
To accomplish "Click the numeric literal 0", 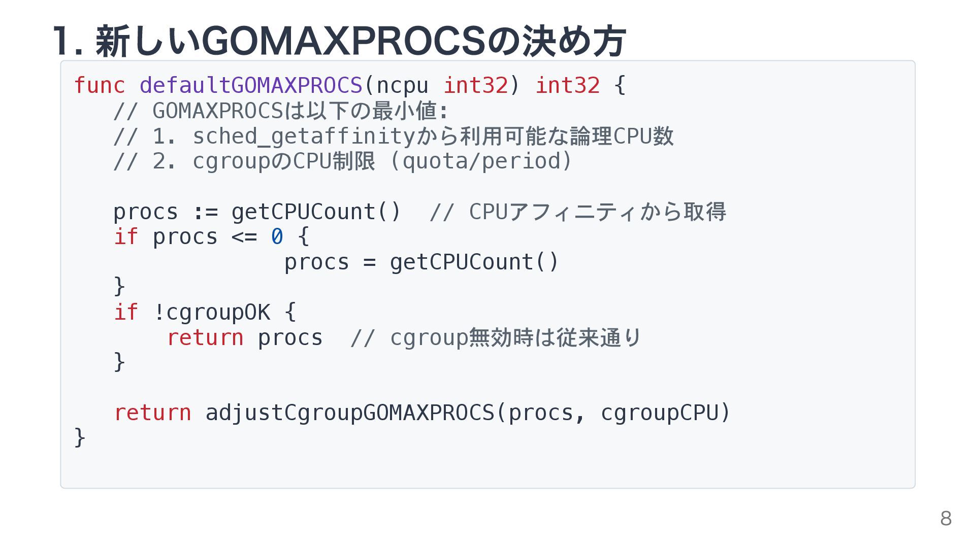I will 277,236.
